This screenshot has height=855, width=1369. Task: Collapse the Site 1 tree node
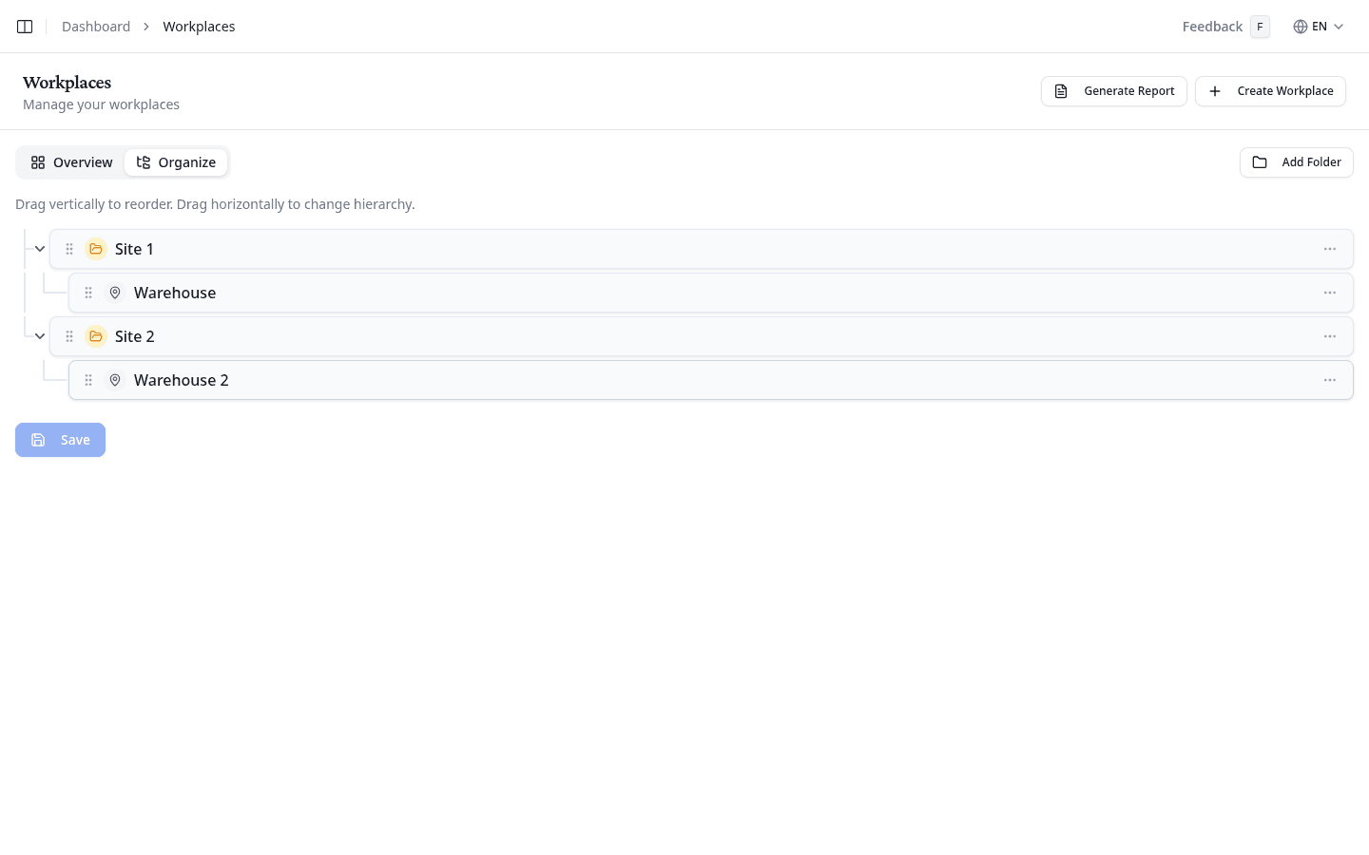pyautogui.click(x=40, y=248)
